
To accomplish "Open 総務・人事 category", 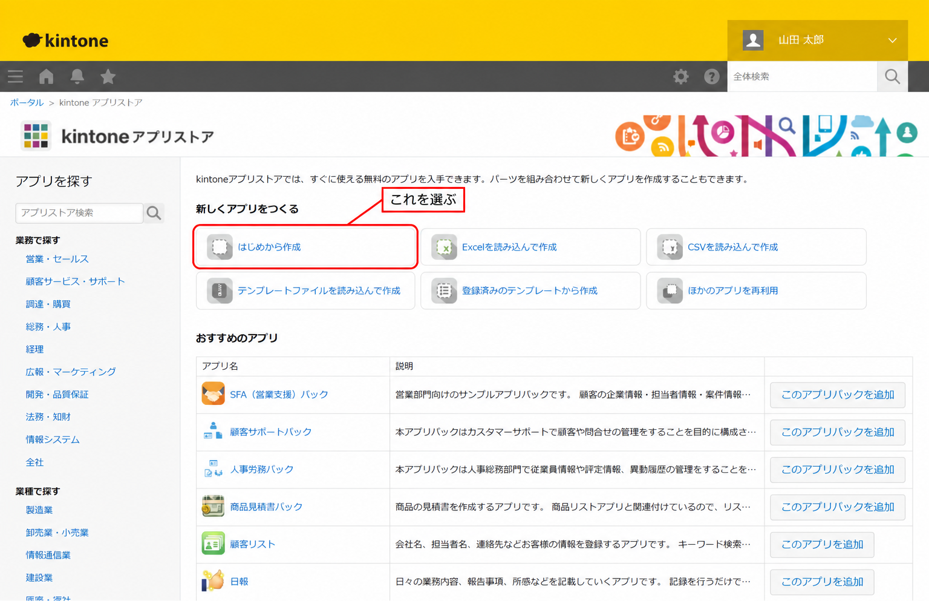I will (x=48, y=326).
